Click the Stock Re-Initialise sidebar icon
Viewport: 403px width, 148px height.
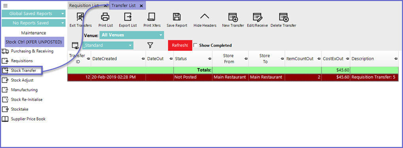click(x=5, y=100)
